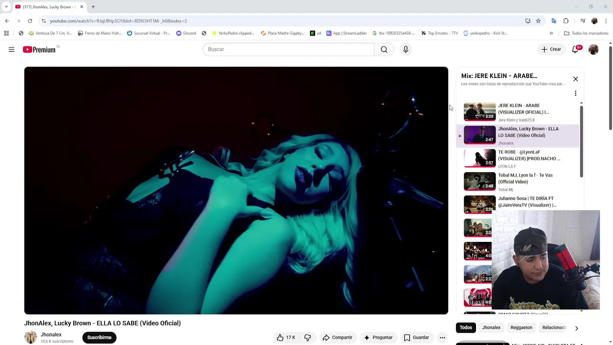This screenshot has width=613, height=345.
Task: Click the Mix: JERE KLEIN - ARABE... title
Action: pyautogui.click(x=499, y=76)
